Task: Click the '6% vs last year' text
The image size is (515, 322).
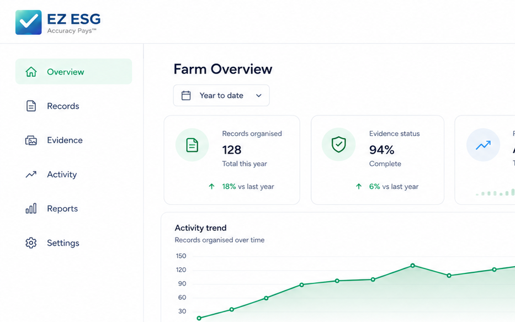Action: point(394,187)
